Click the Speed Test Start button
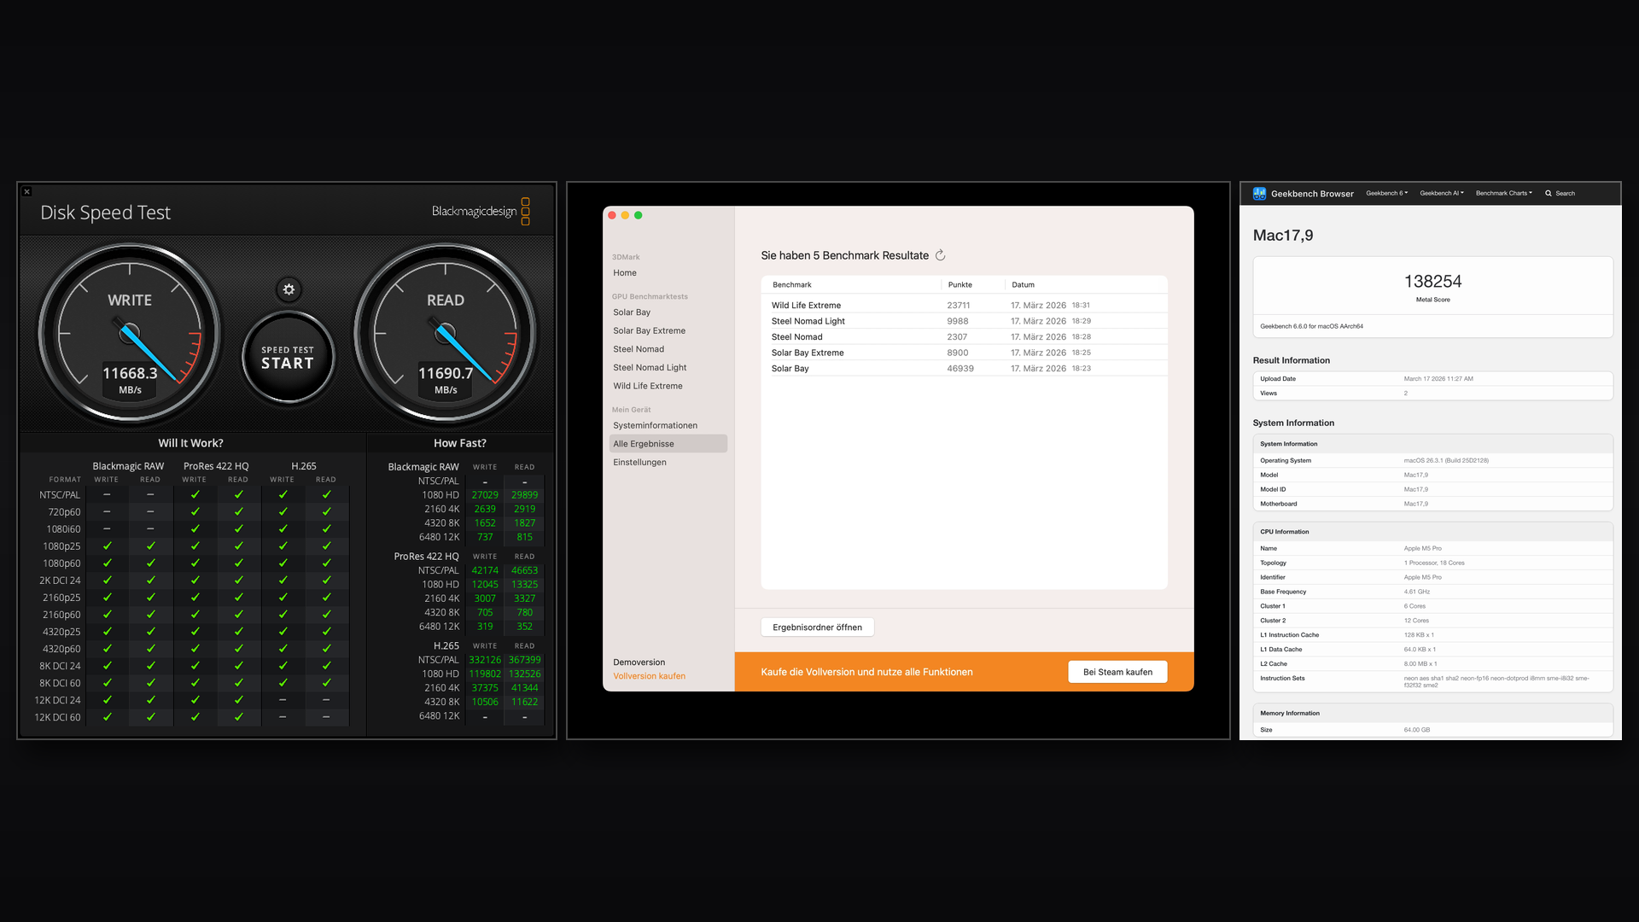Image resolution: width=1639 pixels, height=922 pixels. 288,358
